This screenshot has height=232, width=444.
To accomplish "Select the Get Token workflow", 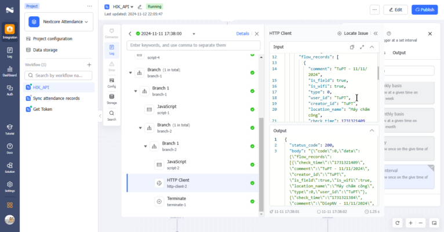I will coord(44,109).
